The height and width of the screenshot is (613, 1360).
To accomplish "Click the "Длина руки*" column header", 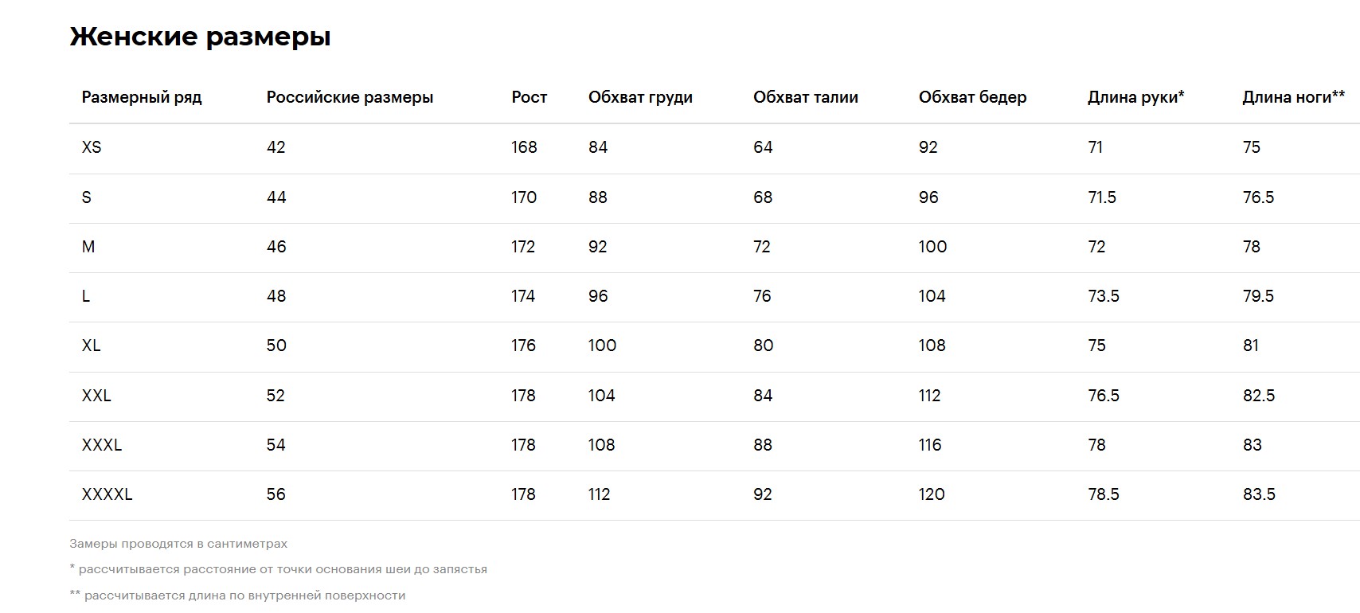I will click(1135, 97).
